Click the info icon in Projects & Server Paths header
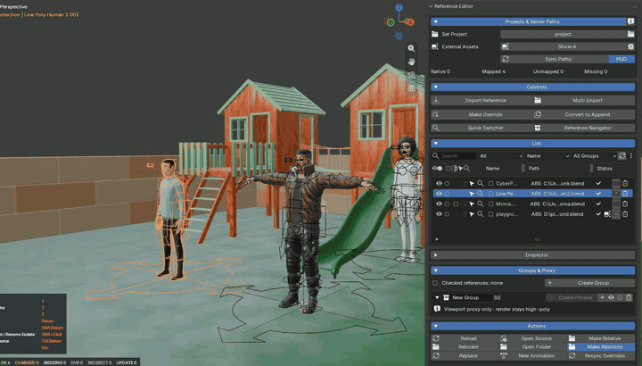The width and height of the screenshot is (642, 366). point(630,21)
